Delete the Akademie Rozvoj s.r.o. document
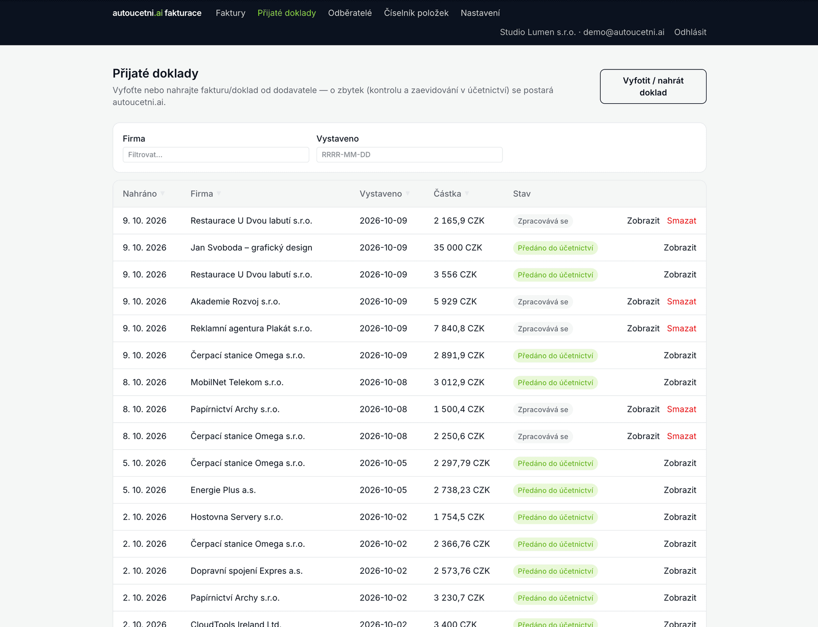 tap(681, 301)
